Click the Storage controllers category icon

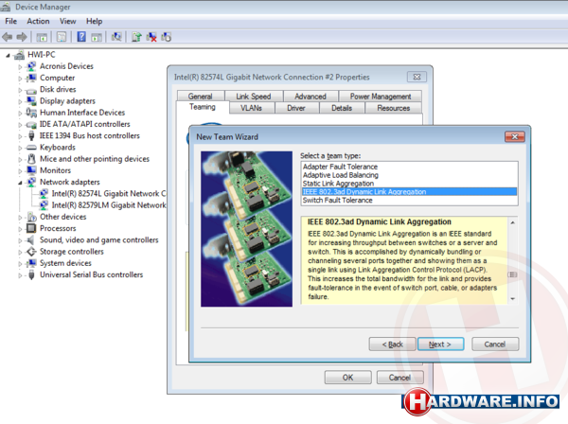(x=31, y=252)
